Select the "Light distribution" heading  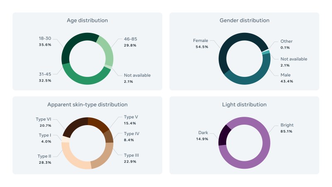(x=244, y=104)
